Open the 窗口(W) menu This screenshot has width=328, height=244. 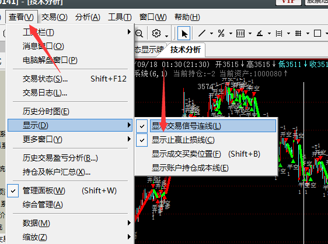tap(153, 17)
